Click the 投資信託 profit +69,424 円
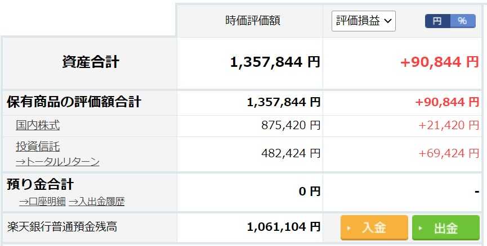 [449, 153]
